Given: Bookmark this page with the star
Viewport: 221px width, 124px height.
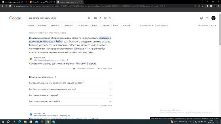Looking at the screenshot, I should (x=203, y=6).
